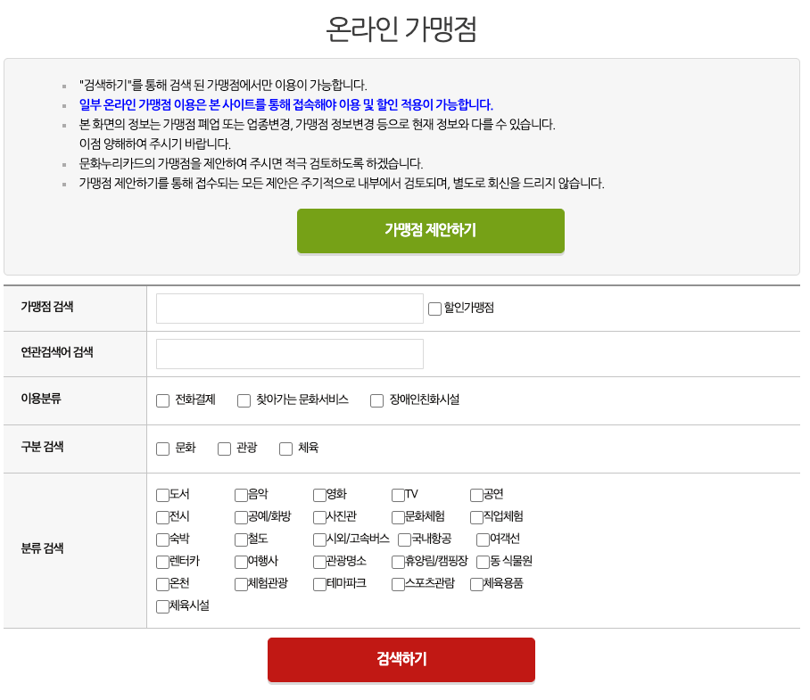The image size is (810, 700).
Task: Check the 테마파크 theme park option
Action: 318,584
